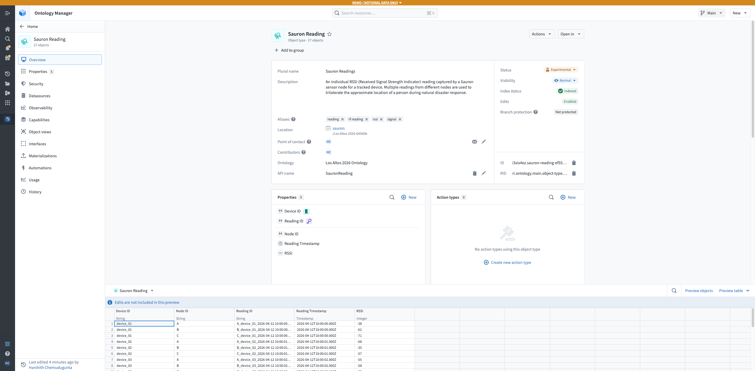The width and height of the screenshot is (755, 371).
Task: Open help icon beside Branch protection
Action: [536, 112]
